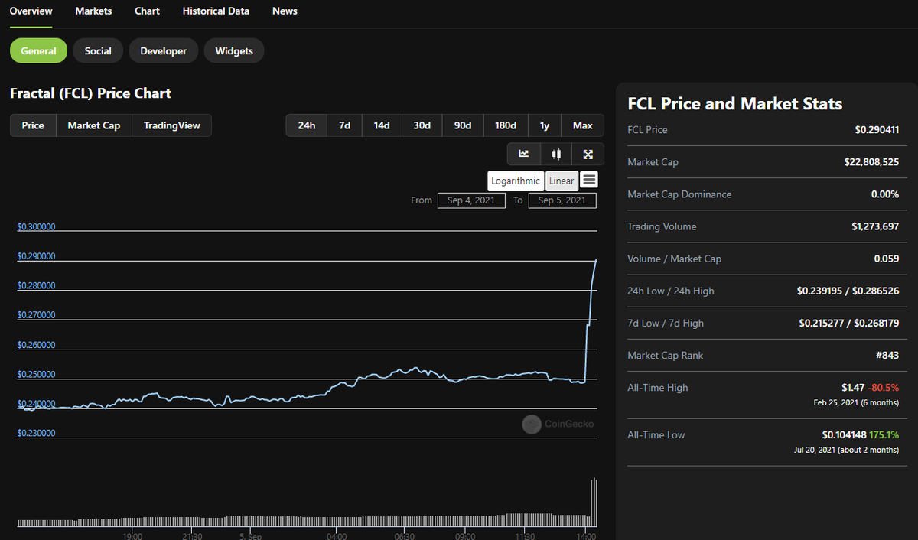Screen dimensions: 918x540
Task: Open the chart export hamburger menu
Action: coord(589,181)
